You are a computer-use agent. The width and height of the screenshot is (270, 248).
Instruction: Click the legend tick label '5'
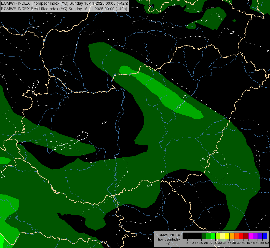187,243
